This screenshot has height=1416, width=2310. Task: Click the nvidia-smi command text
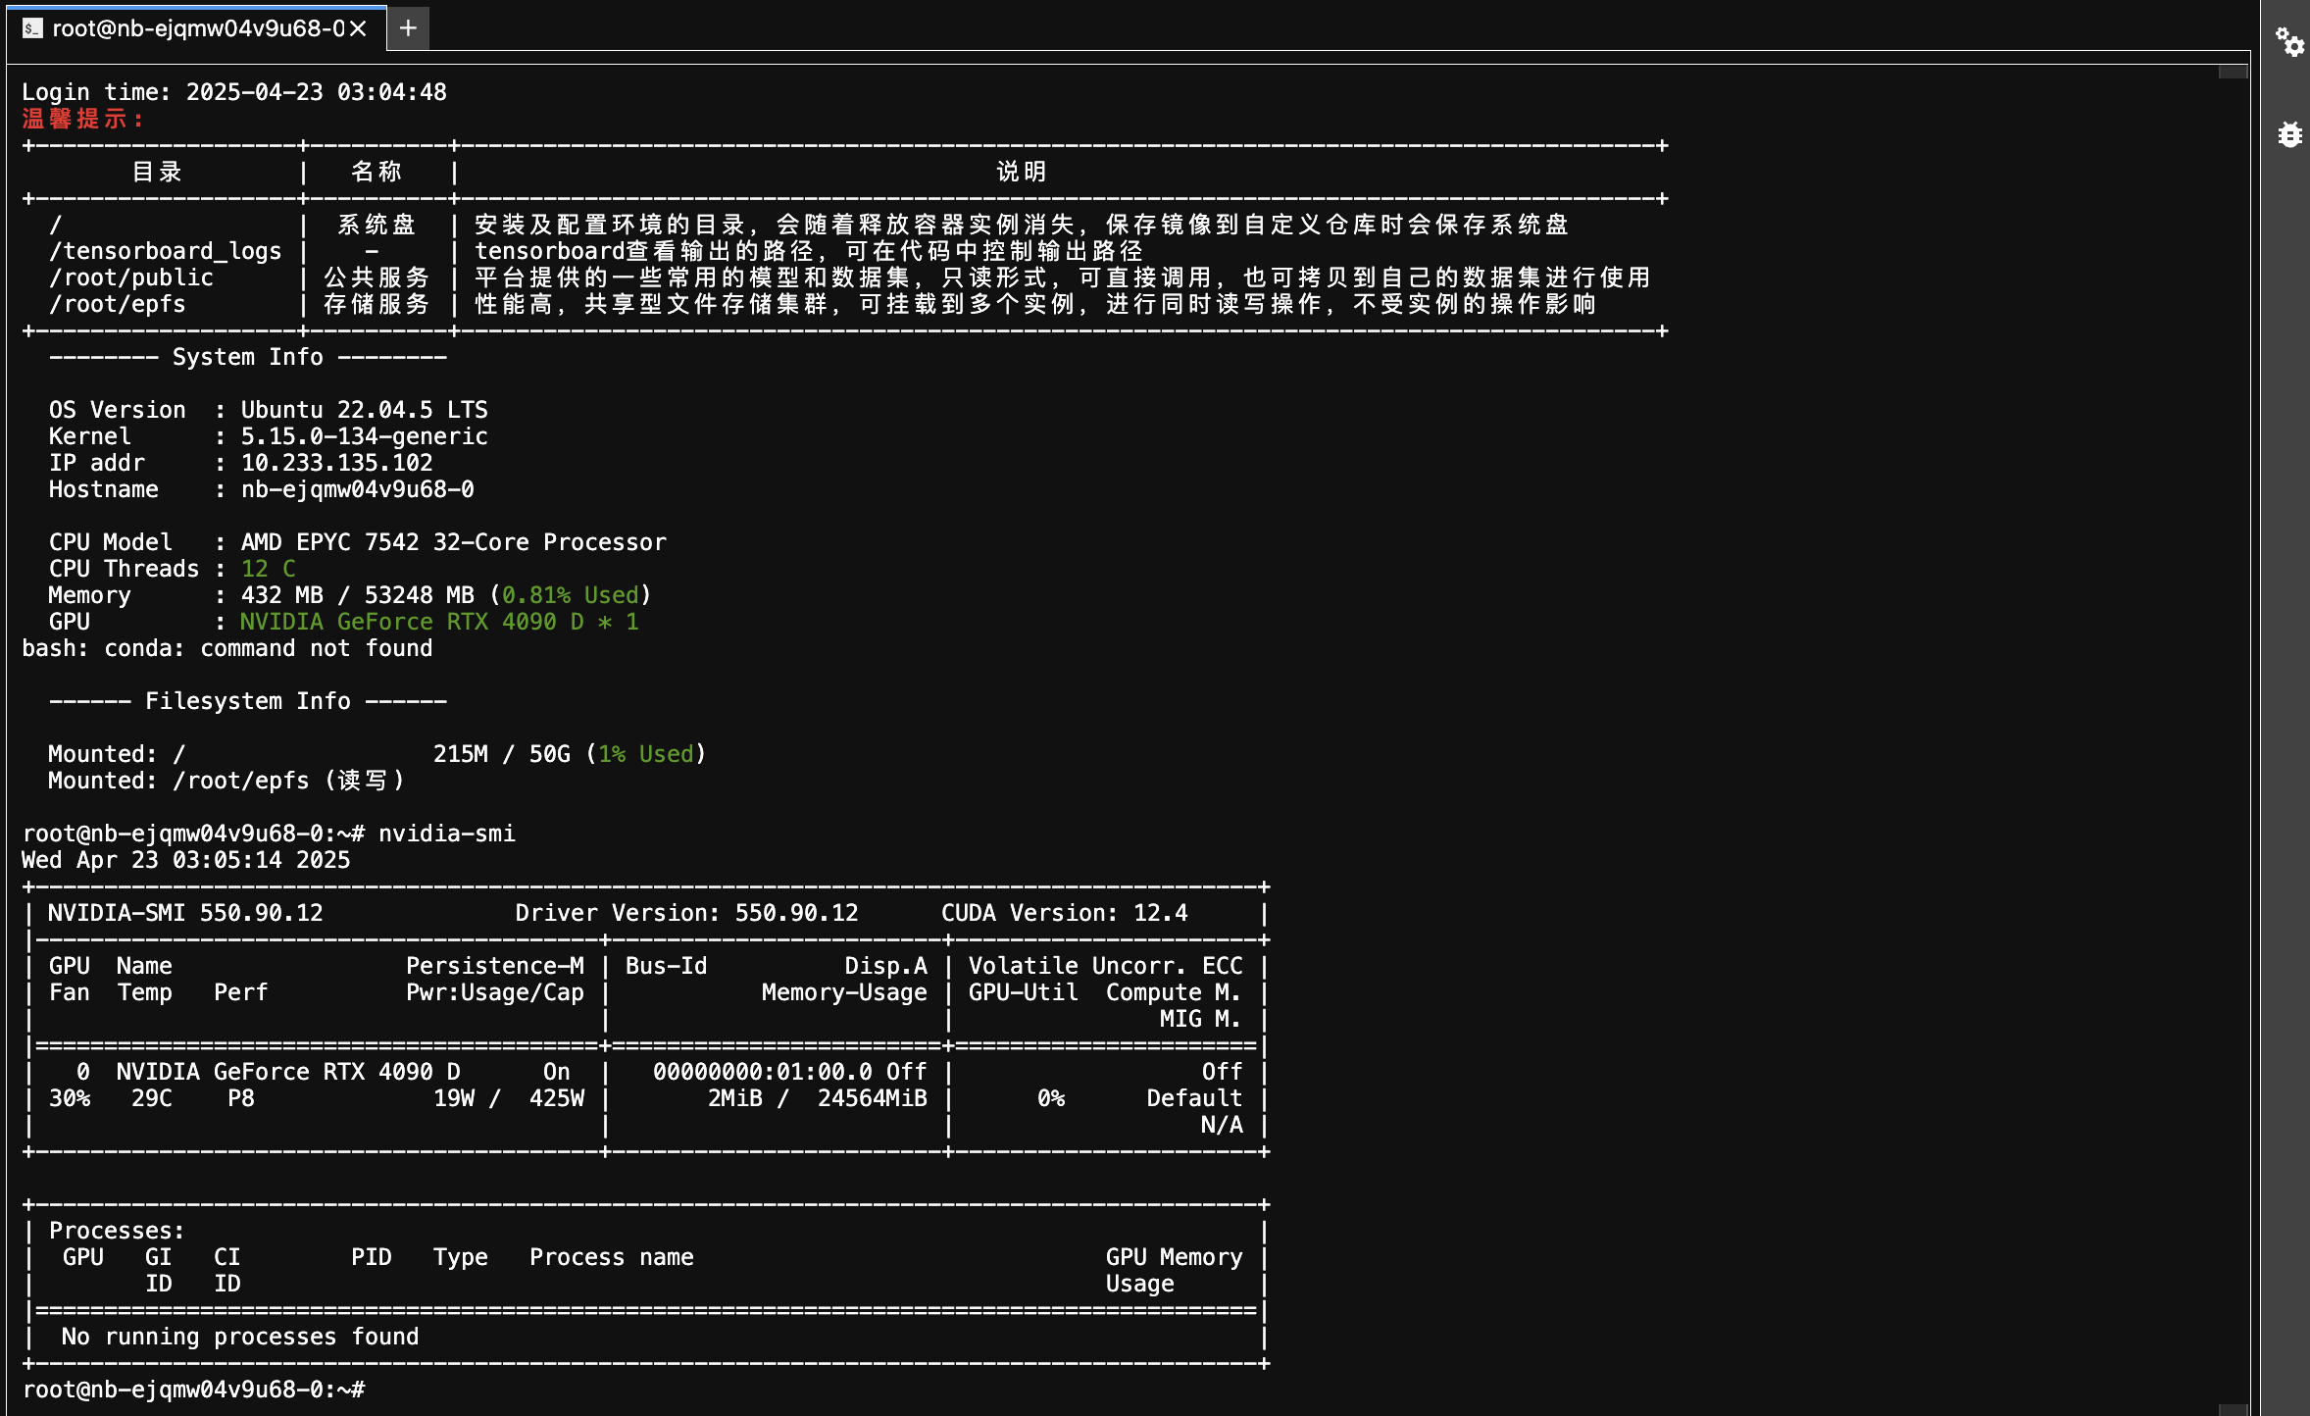point(446,834)
